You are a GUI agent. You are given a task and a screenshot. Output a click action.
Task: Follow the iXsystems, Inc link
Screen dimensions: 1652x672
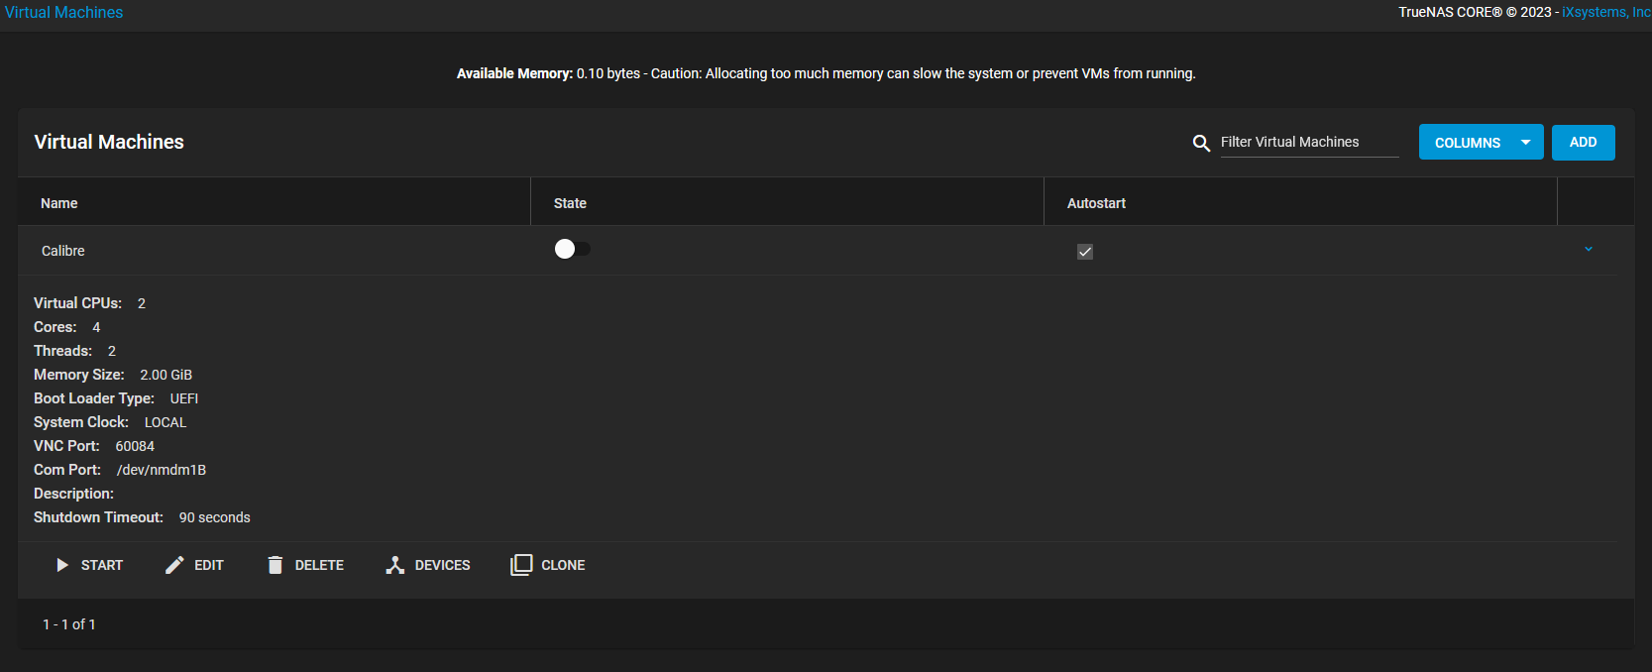(x=1605, y=12)
